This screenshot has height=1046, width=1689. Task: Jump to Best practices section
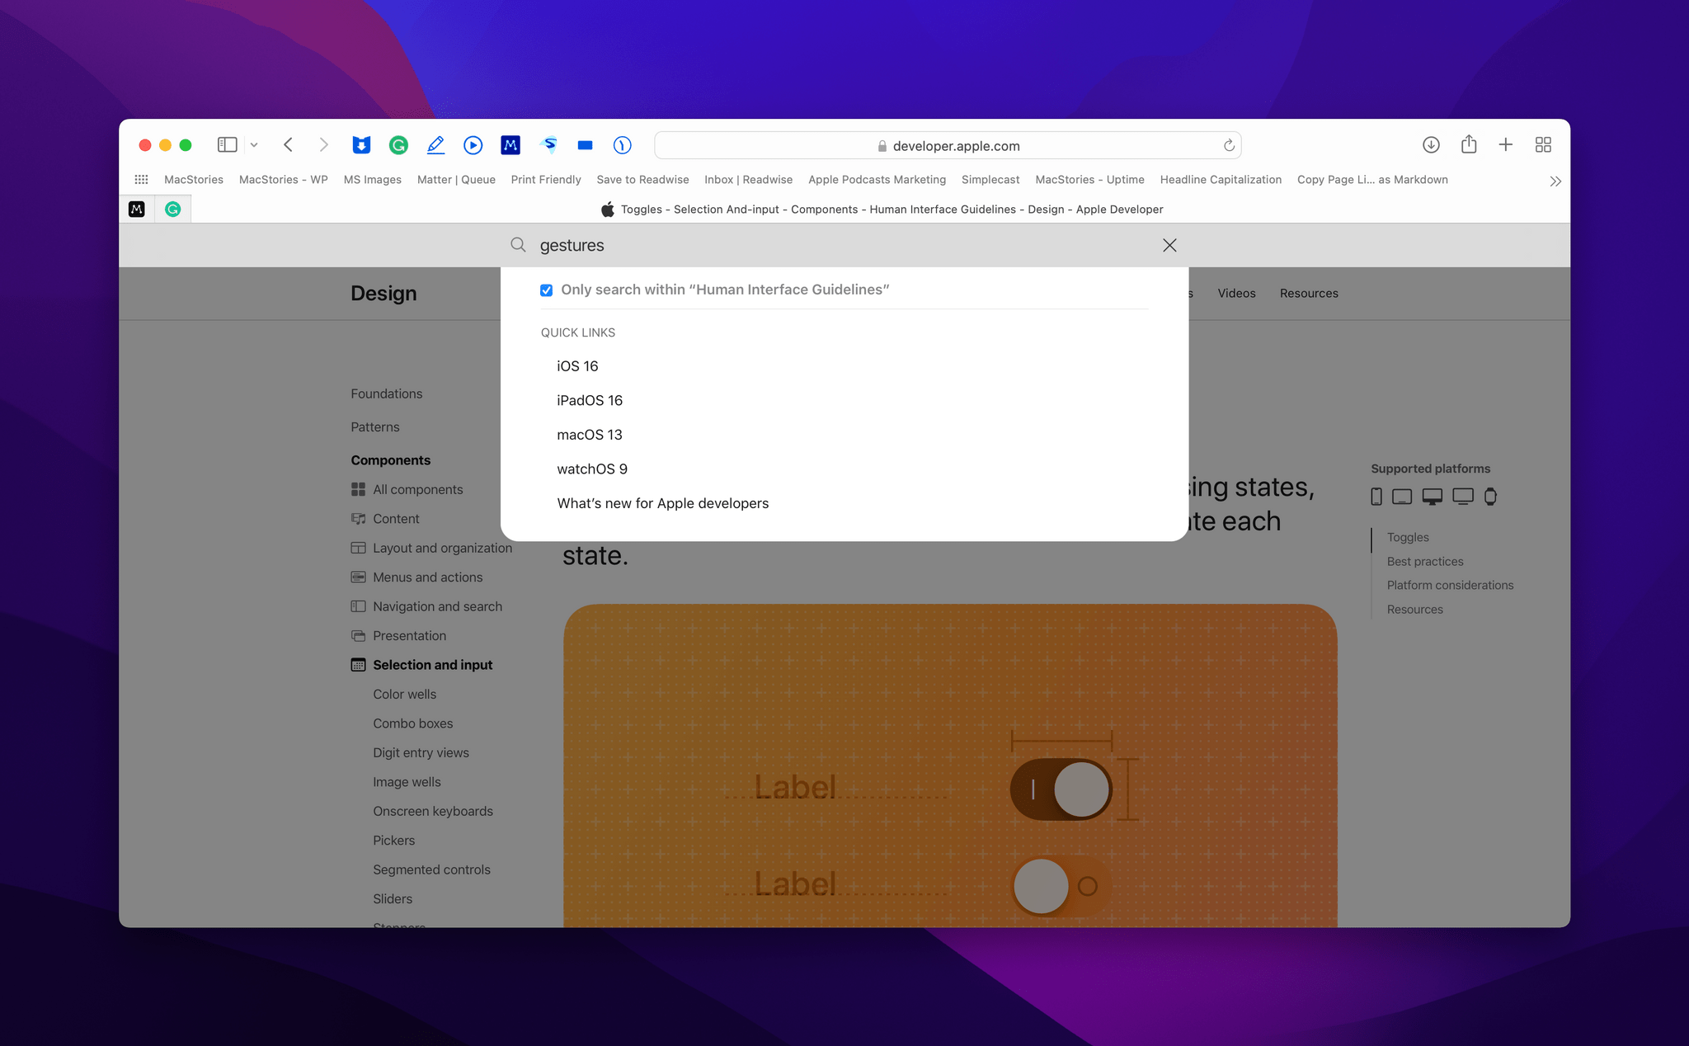point(1425,562)
